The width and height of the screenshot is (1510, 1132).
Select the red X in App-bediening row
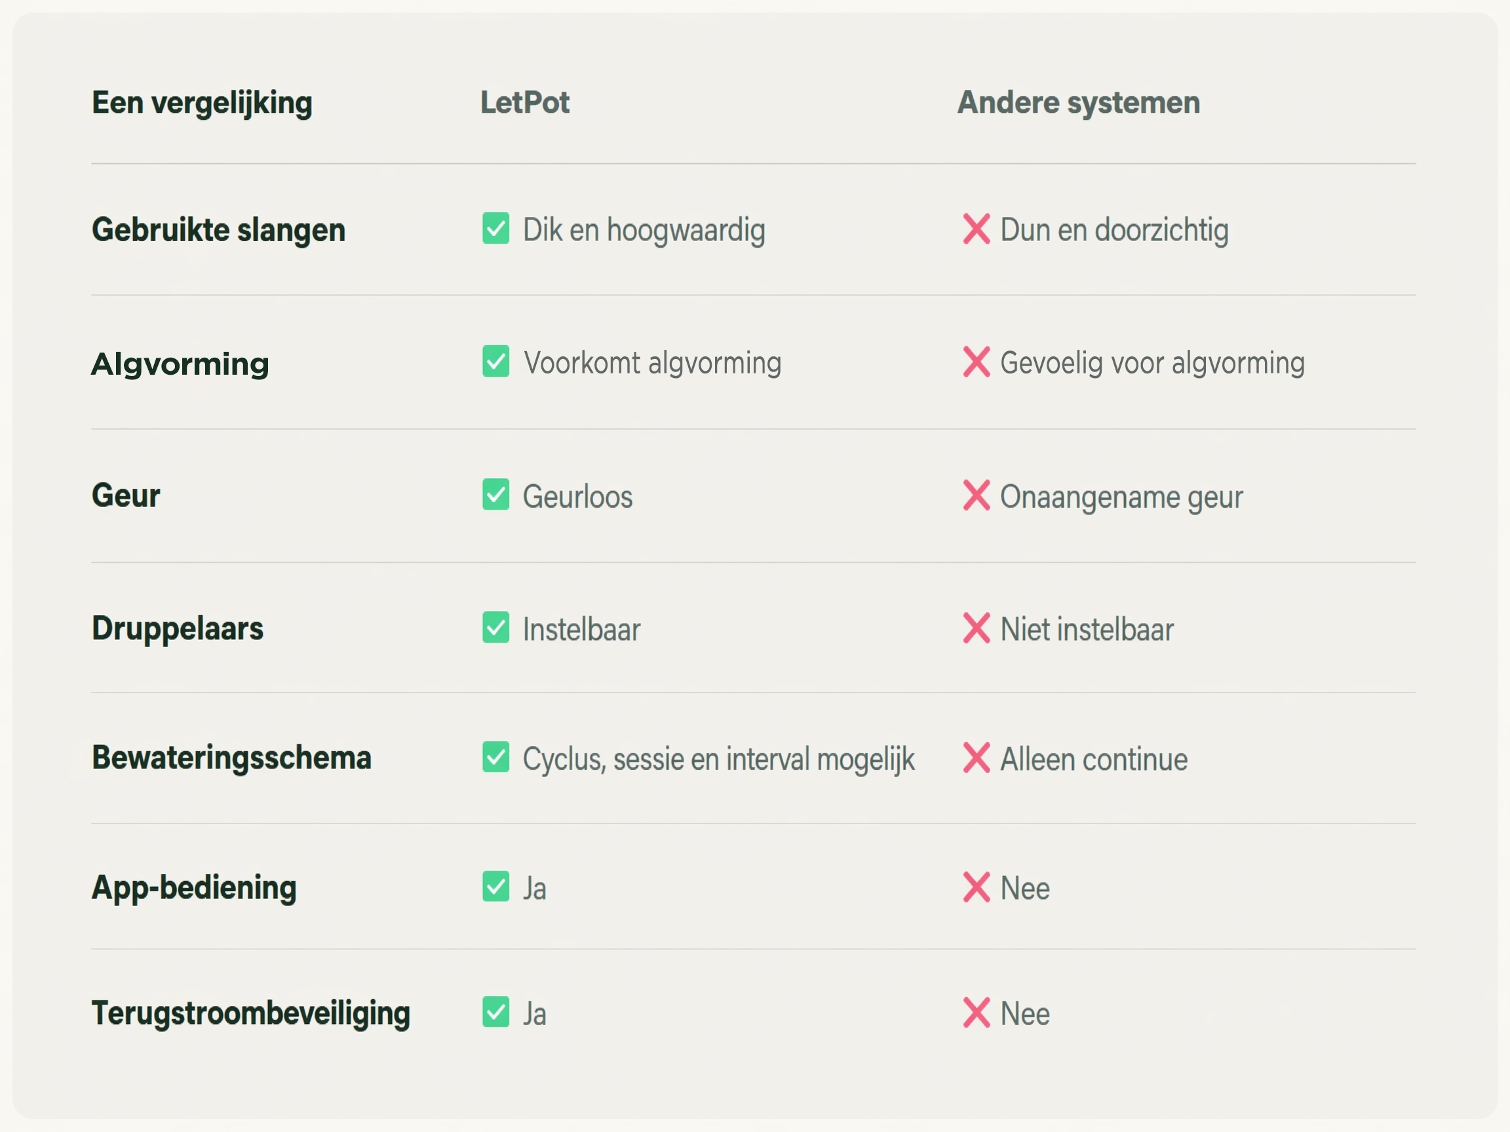[x=976, y=887]
